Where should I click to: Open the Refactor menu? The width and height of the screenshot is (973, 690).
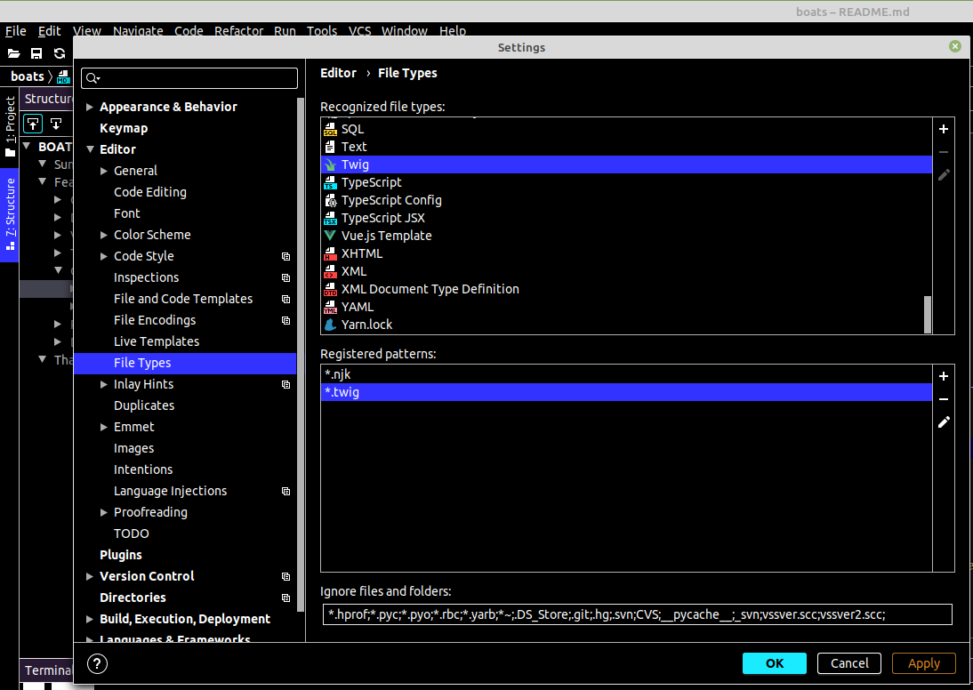pyautogui.click(x=238, y=30)
